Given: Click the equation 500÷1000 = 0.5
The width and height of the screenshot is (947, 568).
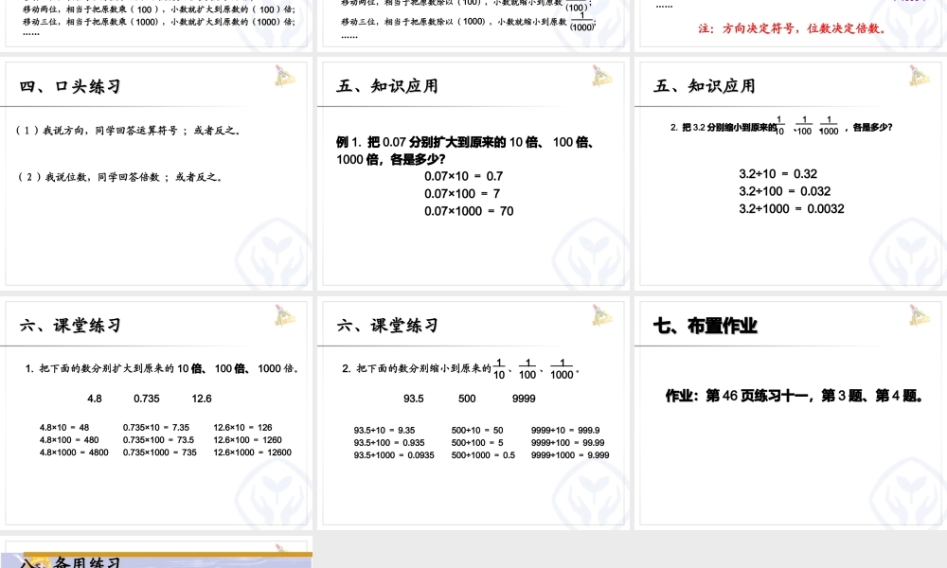Looking at the screenshot, I should 483,455.
